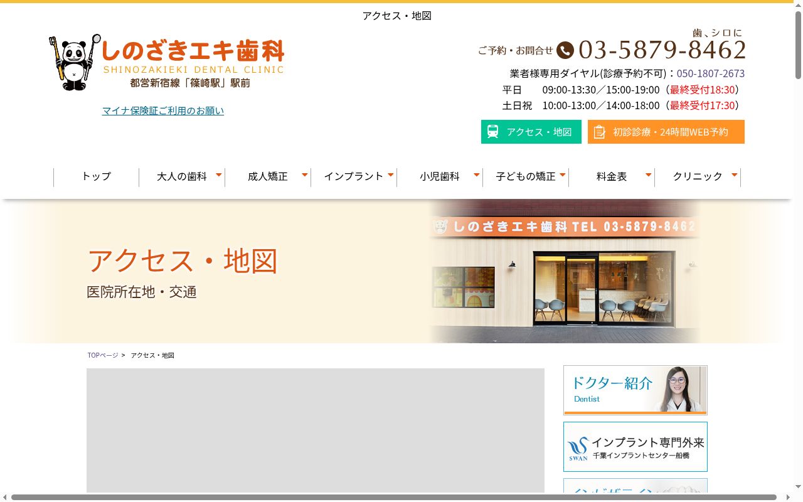
Task: Open the 小児歯科 menu
Action: (x=440, y=176)
